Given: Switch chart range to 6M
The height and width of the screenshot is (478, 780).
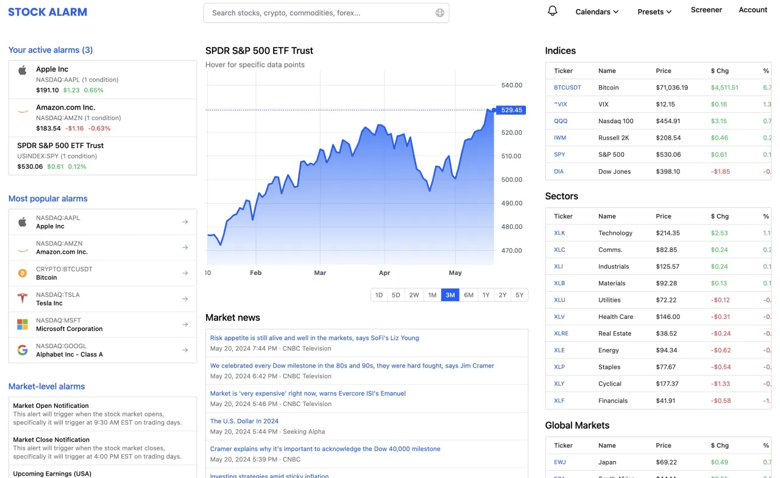Looking at the screenshot, I should [x=469, y=295].
